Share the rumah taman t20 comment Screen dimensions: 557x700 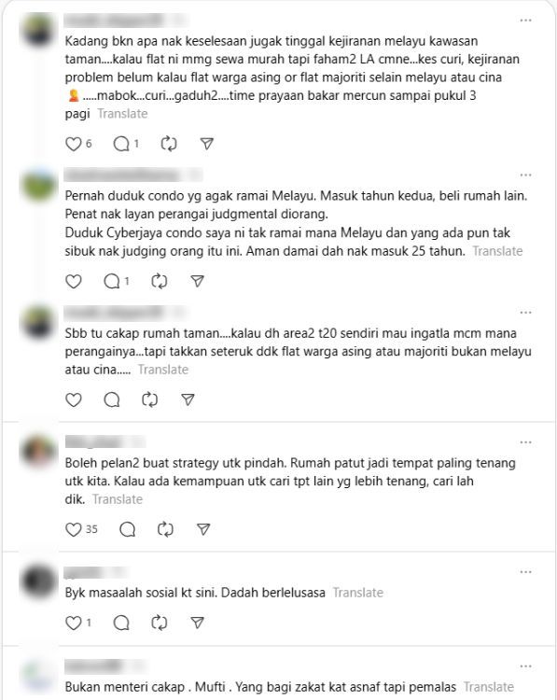[188, 399]
